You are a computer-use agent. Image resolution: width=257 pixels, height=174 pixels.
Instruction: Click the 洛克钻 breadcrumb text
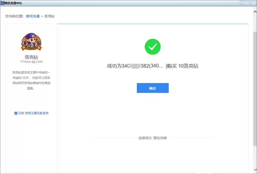tap(49, 16)
